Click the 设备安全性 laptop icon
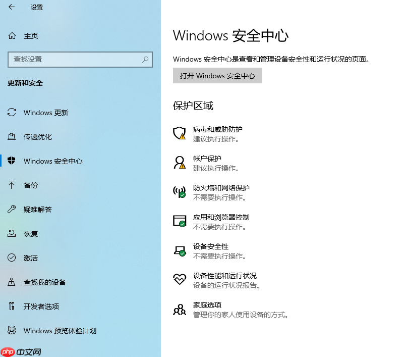404x357 pixels. [x=180, y=250]
